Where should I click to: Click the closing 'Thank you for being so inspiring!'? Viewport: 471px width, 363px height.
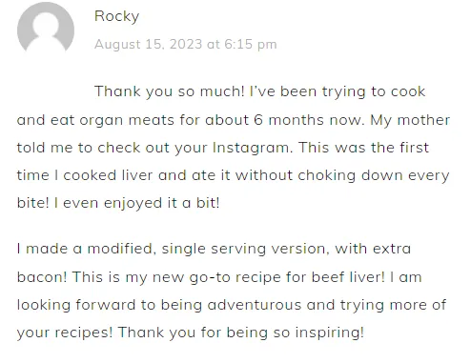pos(241,333)
